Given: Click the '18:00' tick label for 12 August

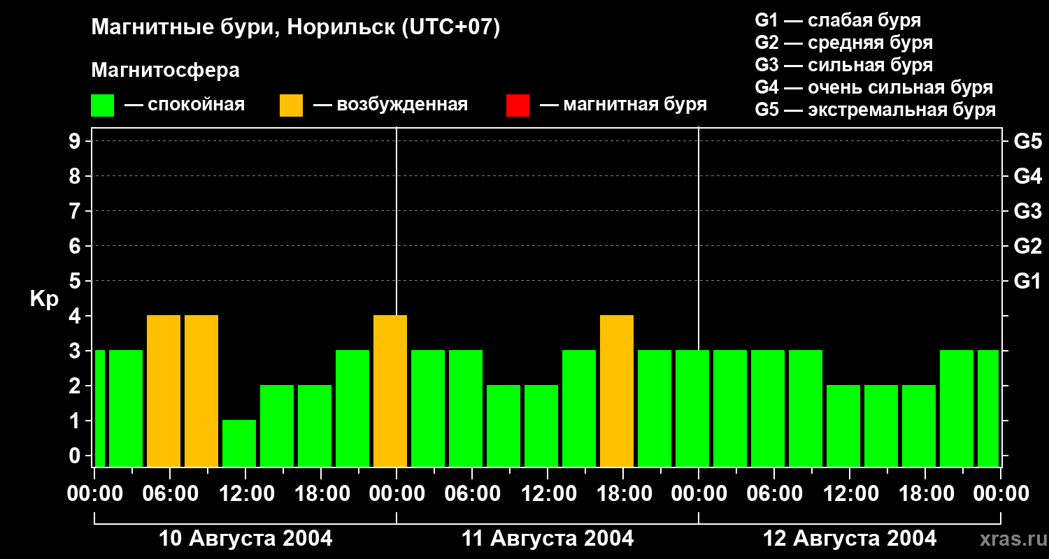Looking at the screenshot, I should pos(925,493).
